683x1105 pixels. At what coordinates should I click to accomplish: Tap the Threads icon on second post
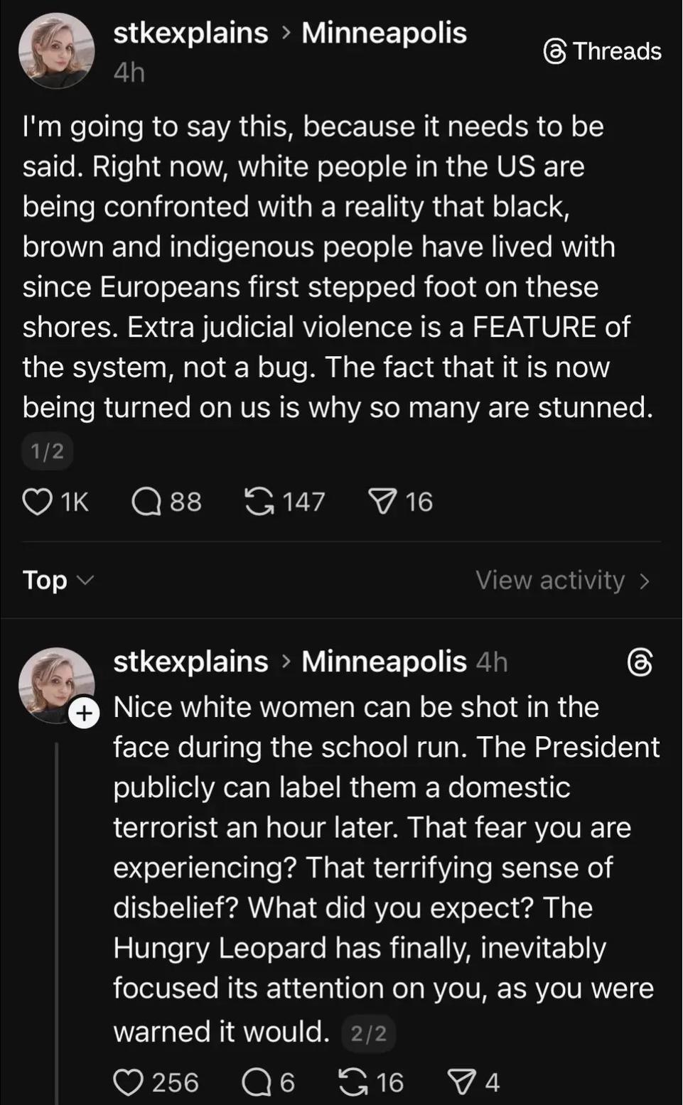coord(640,662)
